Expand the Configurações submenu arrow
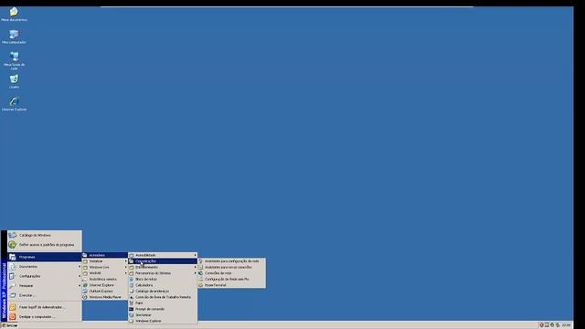585x329 pixels. point(80,276)
